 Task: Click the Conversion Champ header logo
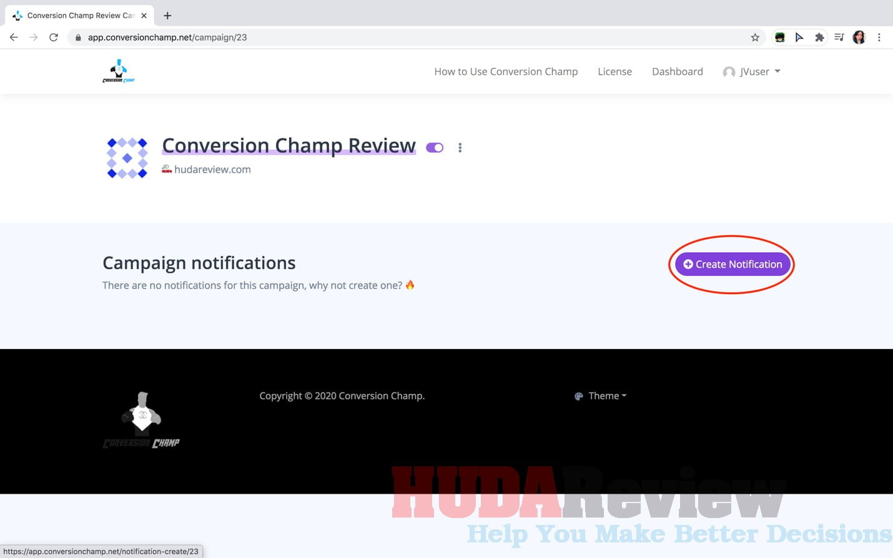pos(119,71)
